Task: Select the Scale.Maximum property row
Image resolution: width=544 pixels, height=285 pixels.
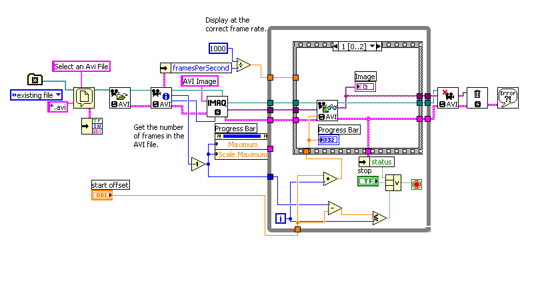Action: (x=241, y=154)
